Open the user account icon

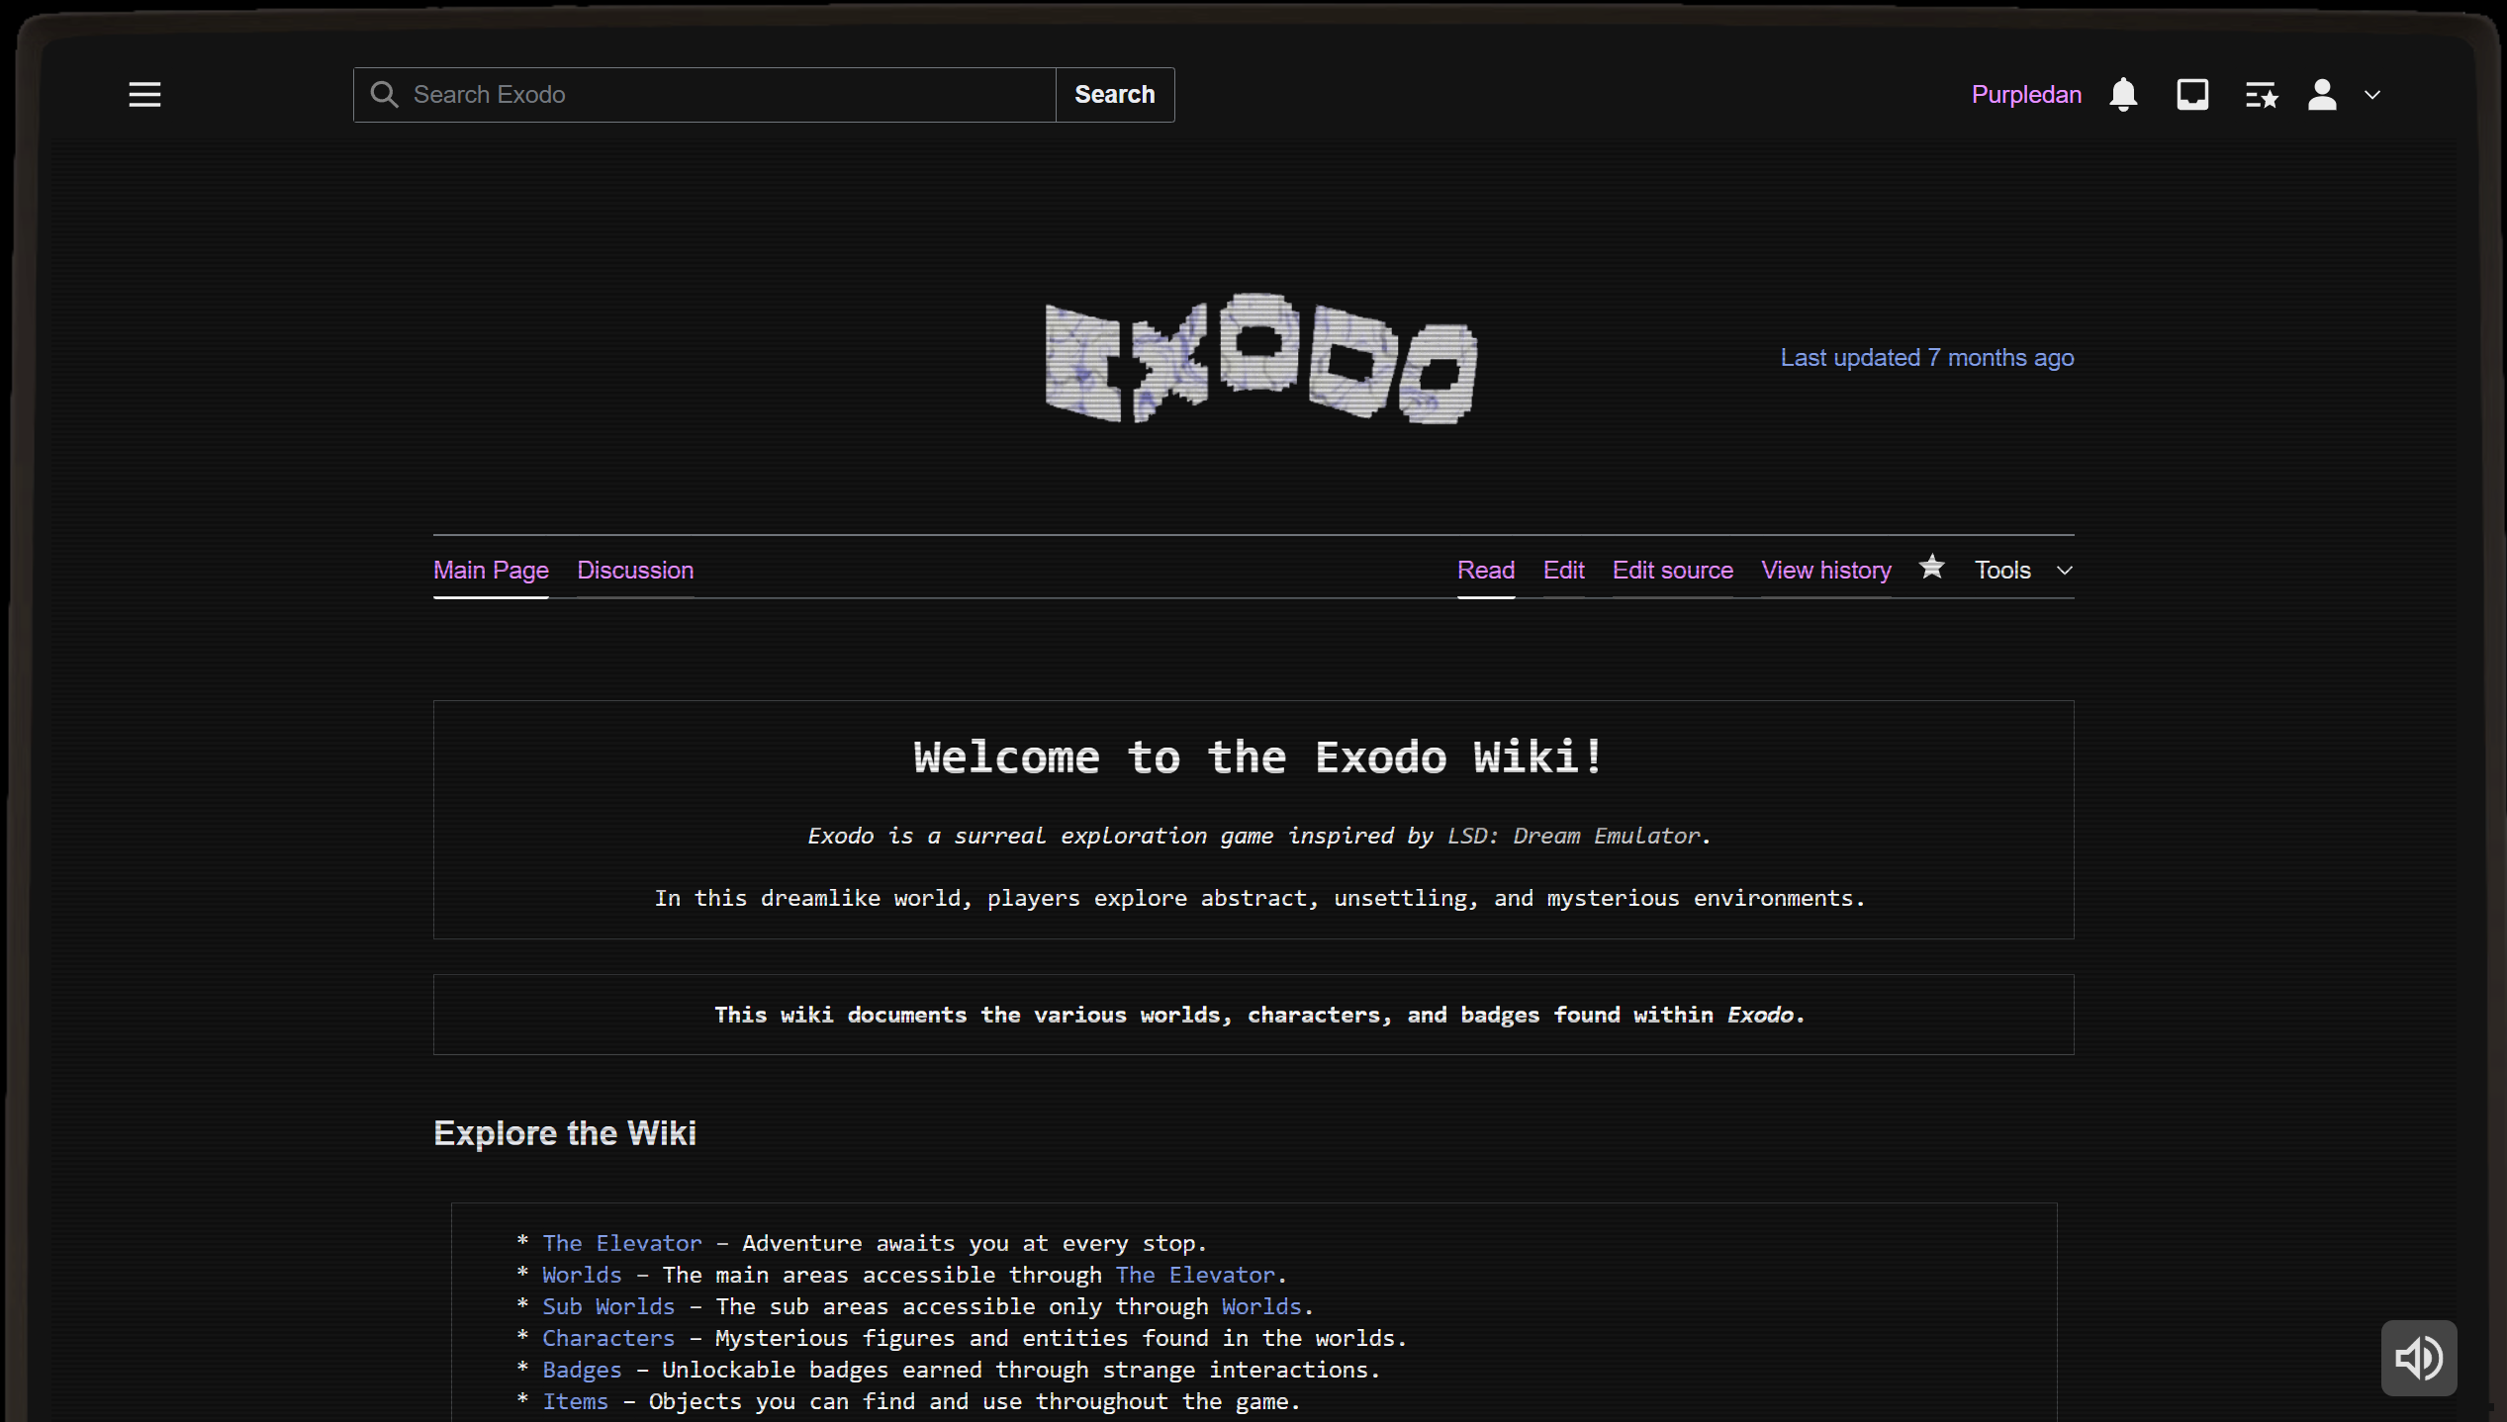[x=2322, y=95]
